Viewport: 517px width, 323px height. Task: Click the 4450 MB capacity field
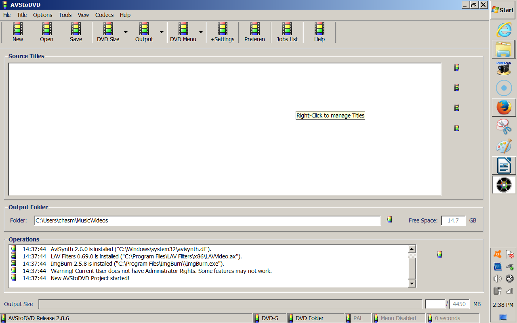460,304
